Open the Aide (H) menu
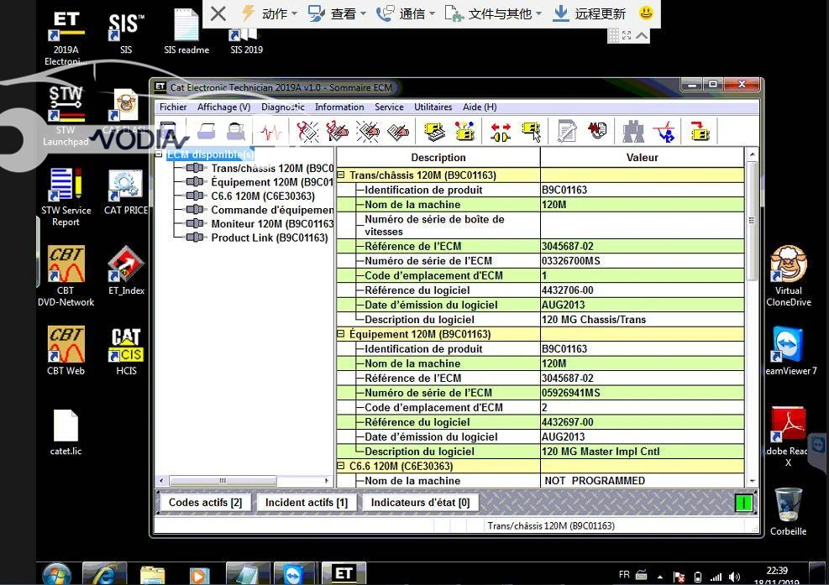Viewport: 829px width, 585px height. (x=480, y=107)
